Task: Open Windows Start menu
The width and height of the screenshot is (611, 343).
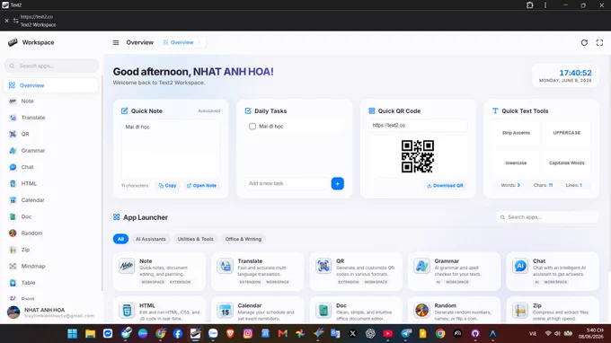Action: (72, 334)
